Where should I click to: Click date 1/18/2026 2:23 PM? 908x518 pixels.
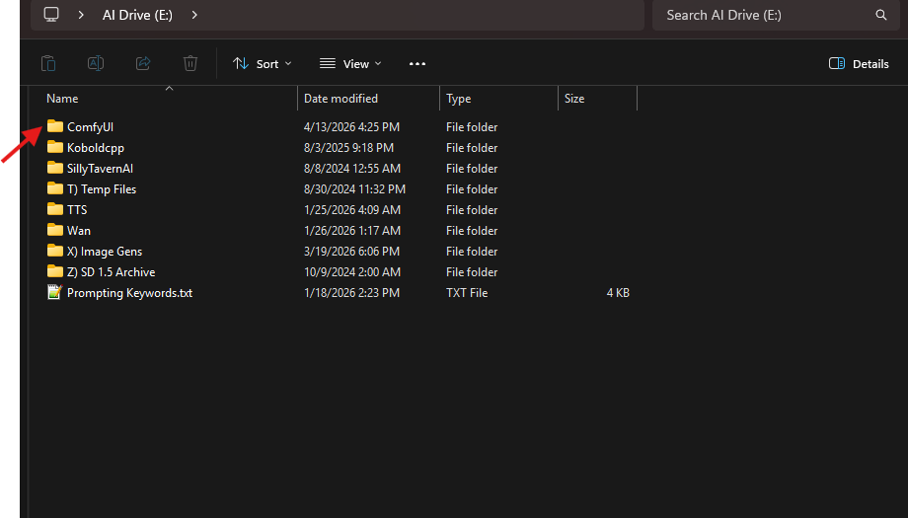point(351,293)
